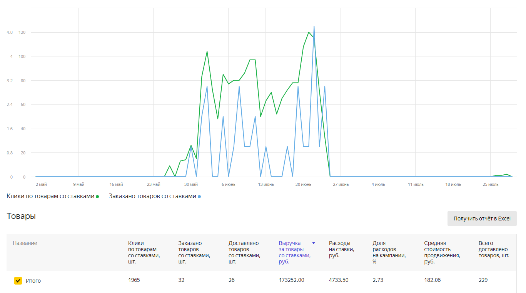Click the 23 май axis label
The image size is (526, 293).
[x=153, y=185]
